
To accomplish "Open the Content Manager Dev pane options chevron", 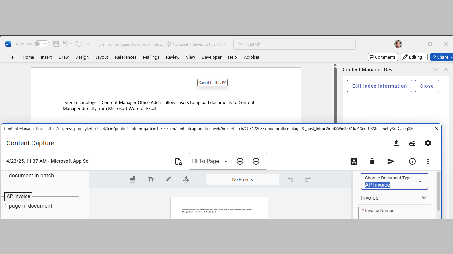I will click(435, 69).
